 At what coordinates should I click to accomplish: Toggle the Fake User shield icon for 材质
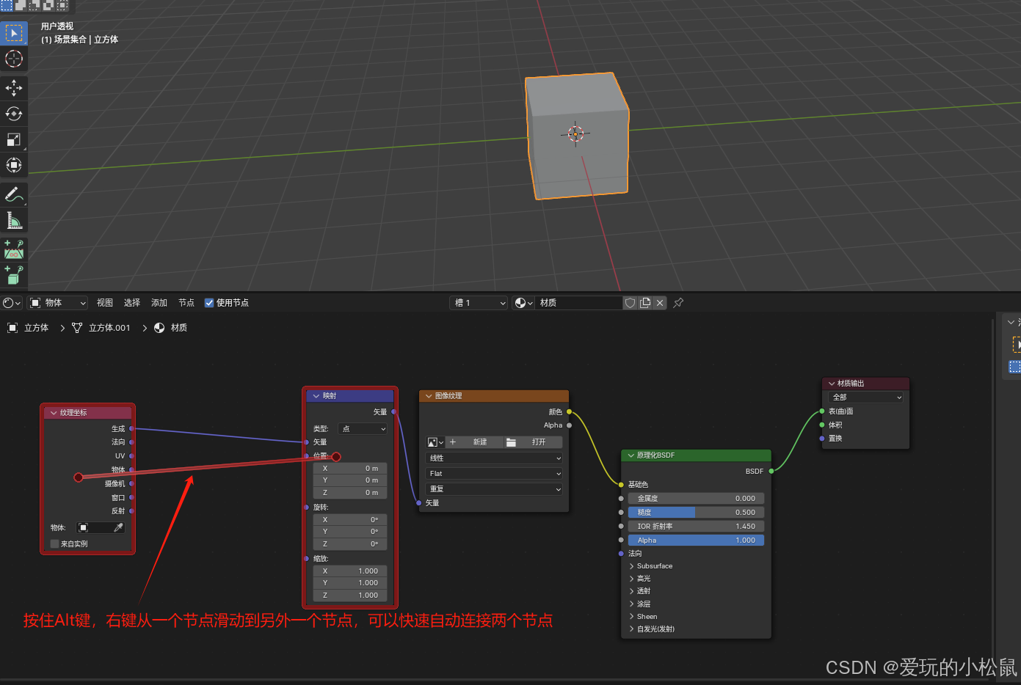(630, 302)
